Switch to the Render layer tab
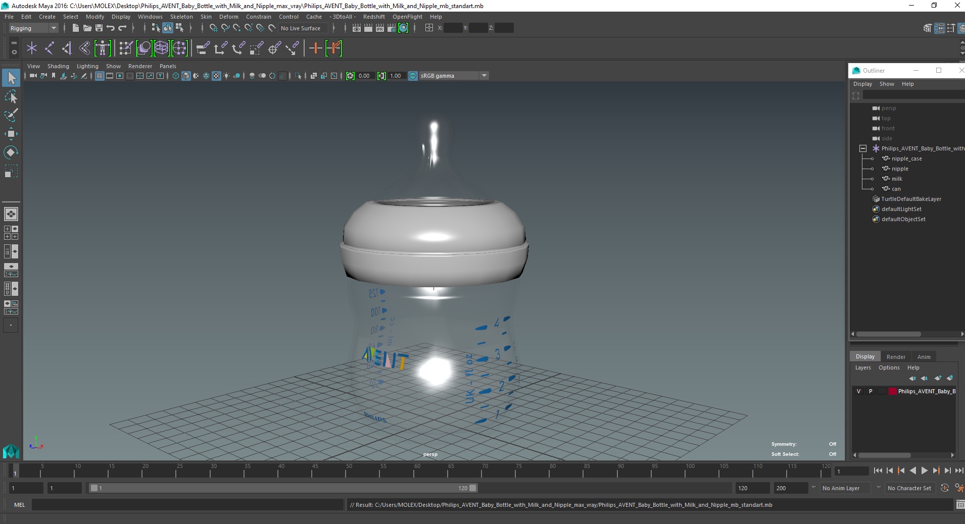This screenshot has width=965, height=524. click(x=896, y=357)
